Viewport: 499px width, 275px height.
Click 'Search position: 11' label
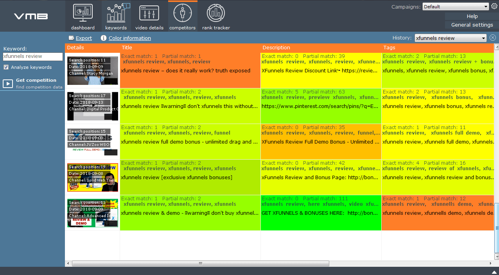(x=87, y=60)
